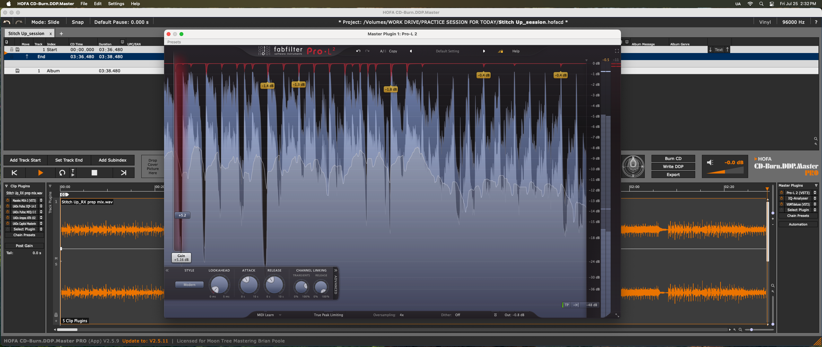The width and height of the screenshot is (822, 347).
Task: Toggle True Peak TP metering button
Action: click(566, 305)
